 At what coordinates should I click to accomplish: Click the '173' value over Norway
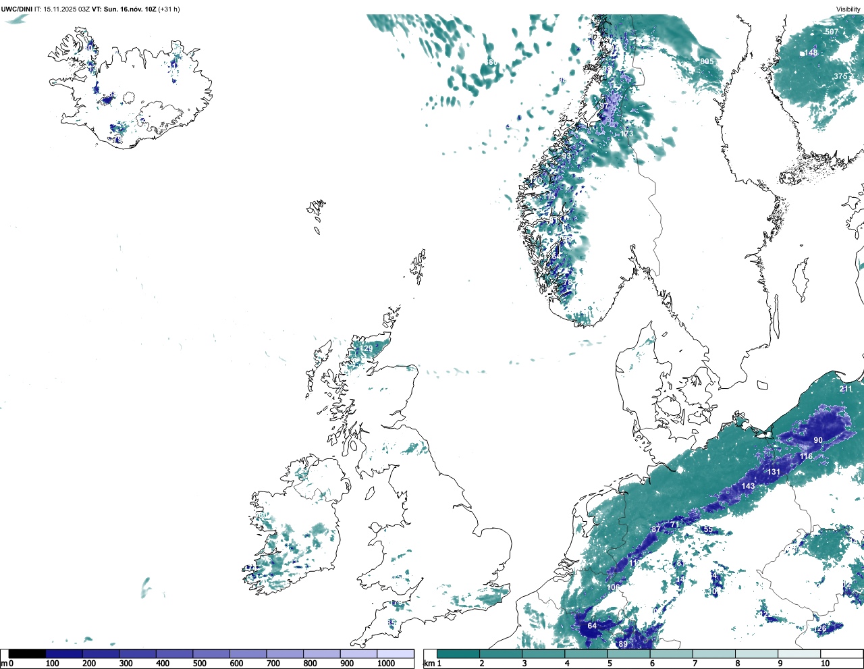click(x=627, y=134)
